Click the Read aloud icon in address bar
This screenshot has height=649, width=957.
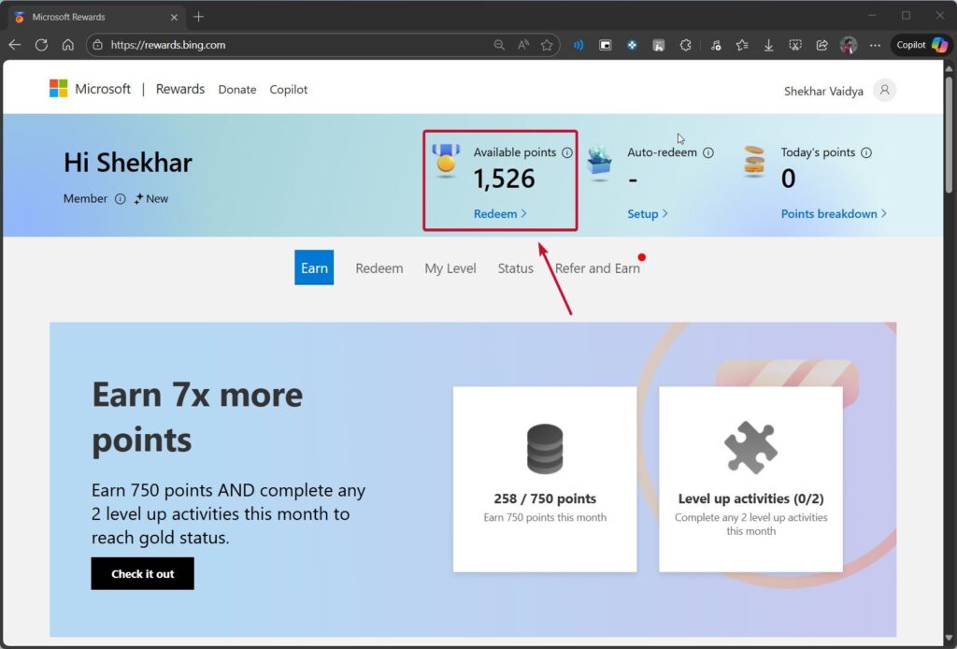point(577,44)
